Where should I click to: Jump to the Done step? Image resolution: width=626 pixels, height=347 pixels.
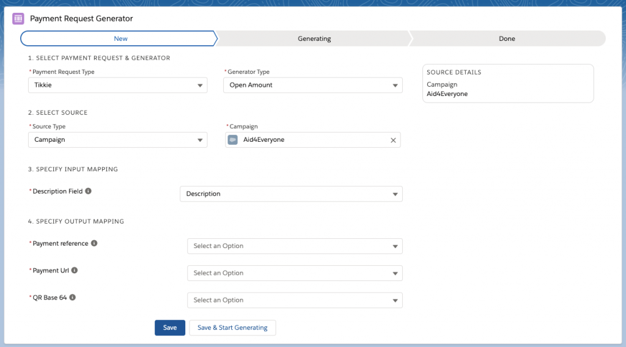click(507, 38)
